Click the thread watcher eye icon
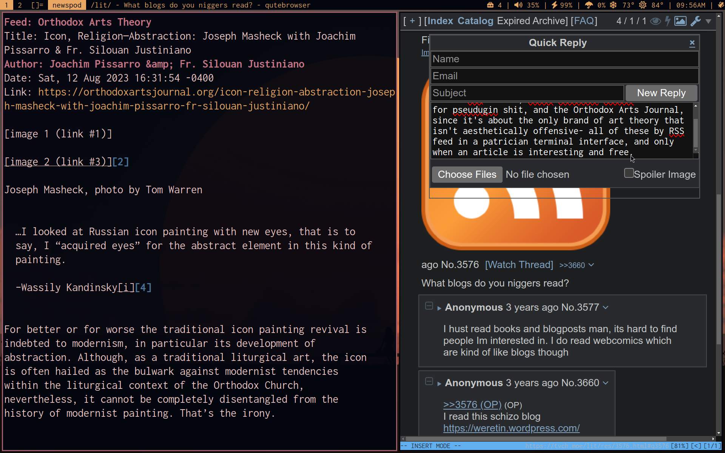This screenshot has width=725, height=453. click(x=655, y=21)
